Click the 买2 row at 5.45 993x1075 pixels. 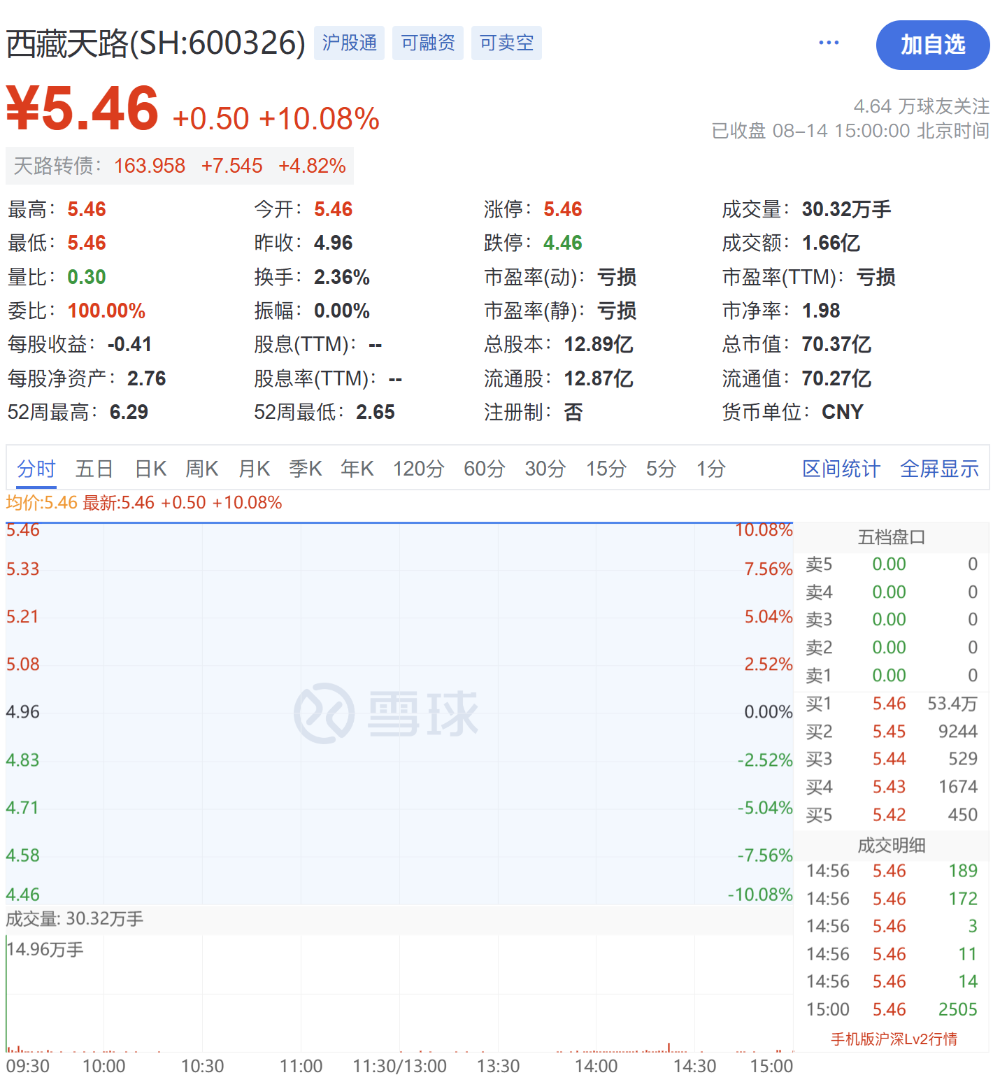(x=892, y=732)
